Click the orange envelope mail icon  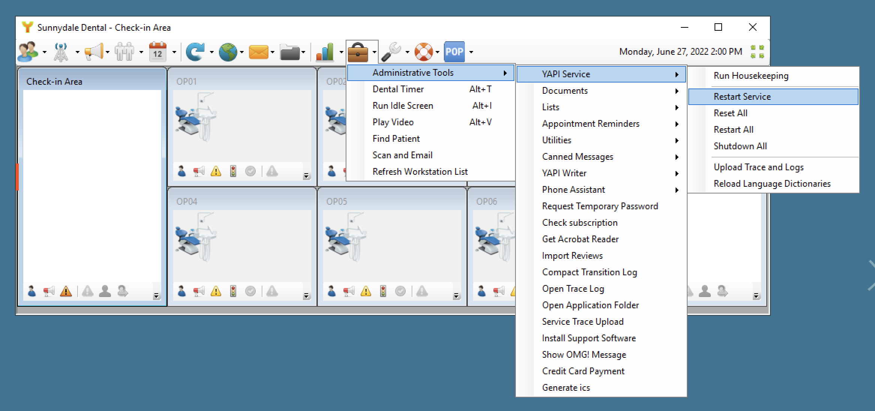(x=259, y=52)
